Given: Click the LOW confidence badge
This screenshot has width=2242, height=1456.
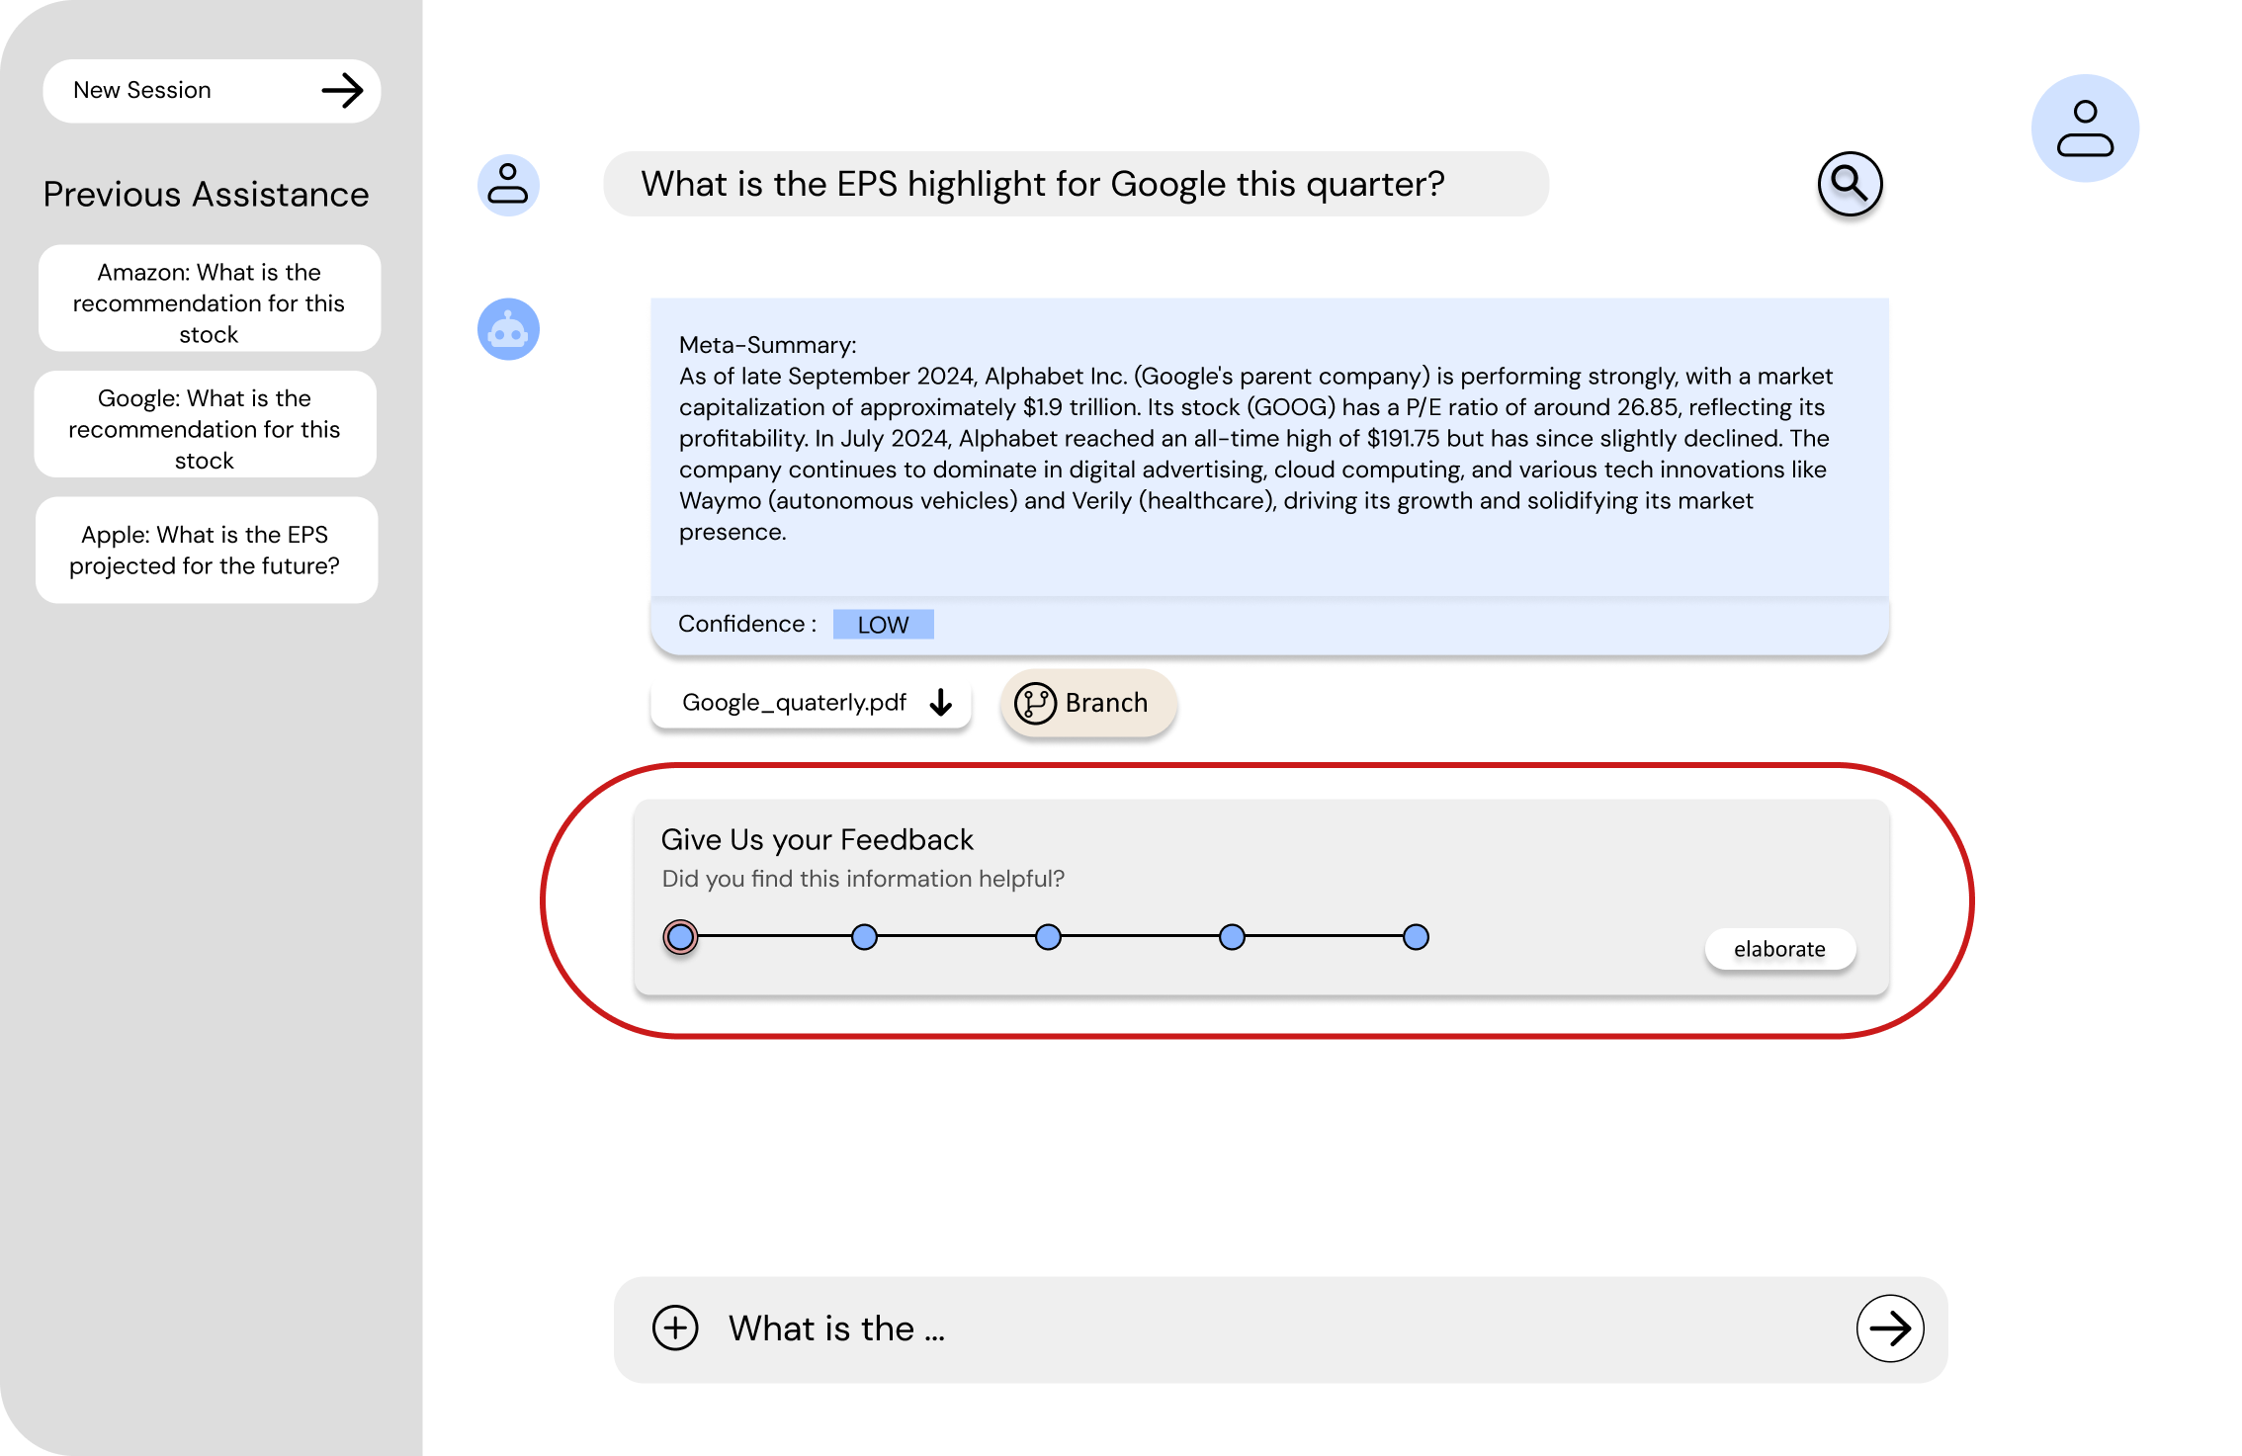Looking at the screenshot, I should pyautogui.click(x=883, y=625).
